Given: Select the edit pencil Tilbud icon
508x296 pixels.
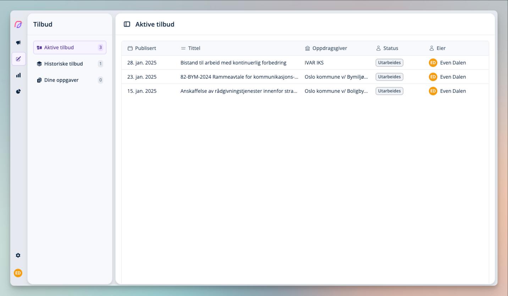Looking at the screenshot, I should tap(18, 59).
